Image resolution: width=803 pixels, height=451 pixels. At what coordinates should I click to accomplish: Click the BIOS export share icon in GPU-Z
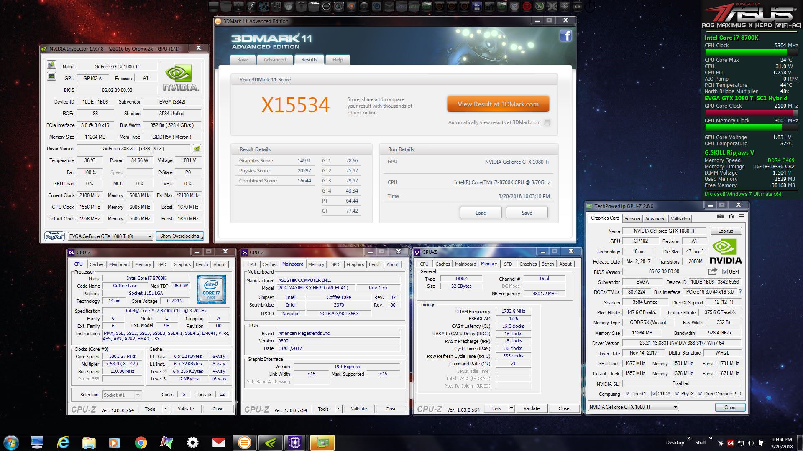coord(713,271)
